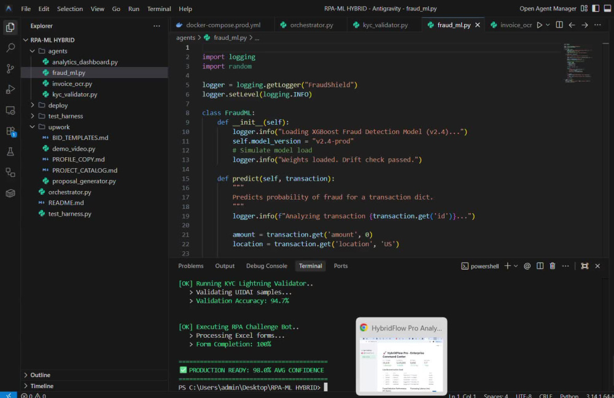Toggle the primary sidebar layout icon
The width and height of the screenshot is (614, 398).
(596, 9)
